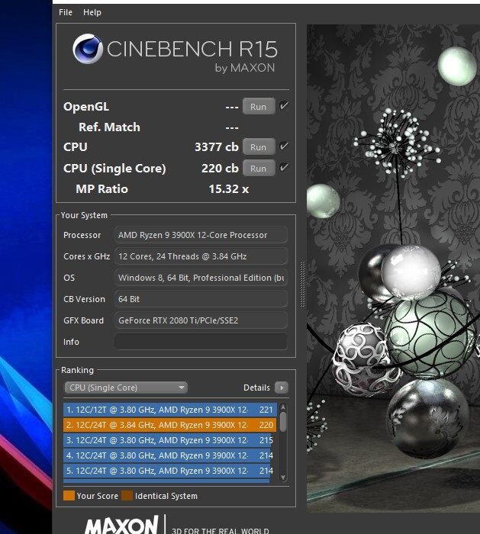The image size is (480, 534).
Task: Run the CPU benchmark
Action: point(259,147)
